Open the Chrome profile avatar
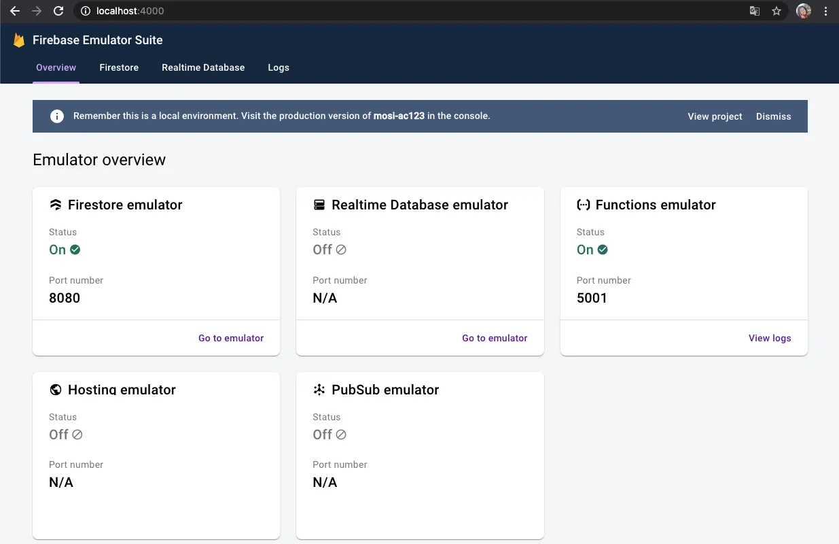 click(x=803, y=11)
